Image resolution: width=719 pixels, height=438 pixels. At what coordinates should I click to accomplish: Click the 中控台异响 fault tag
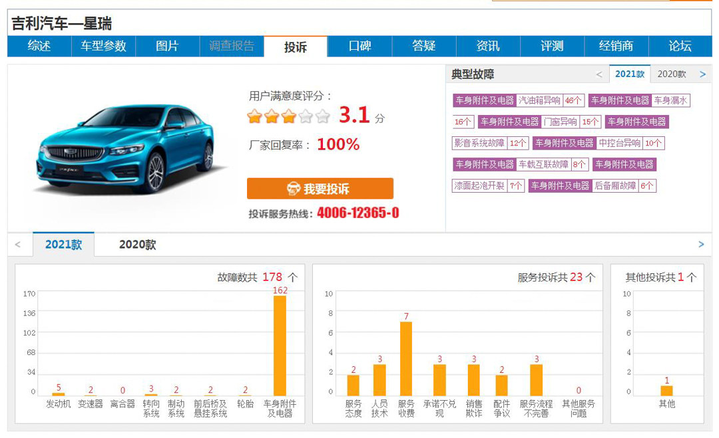pyautogui.click(x=619, y=143)
